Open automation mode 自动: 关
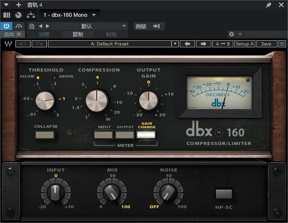The image size is (288, 223). point(12,34)
